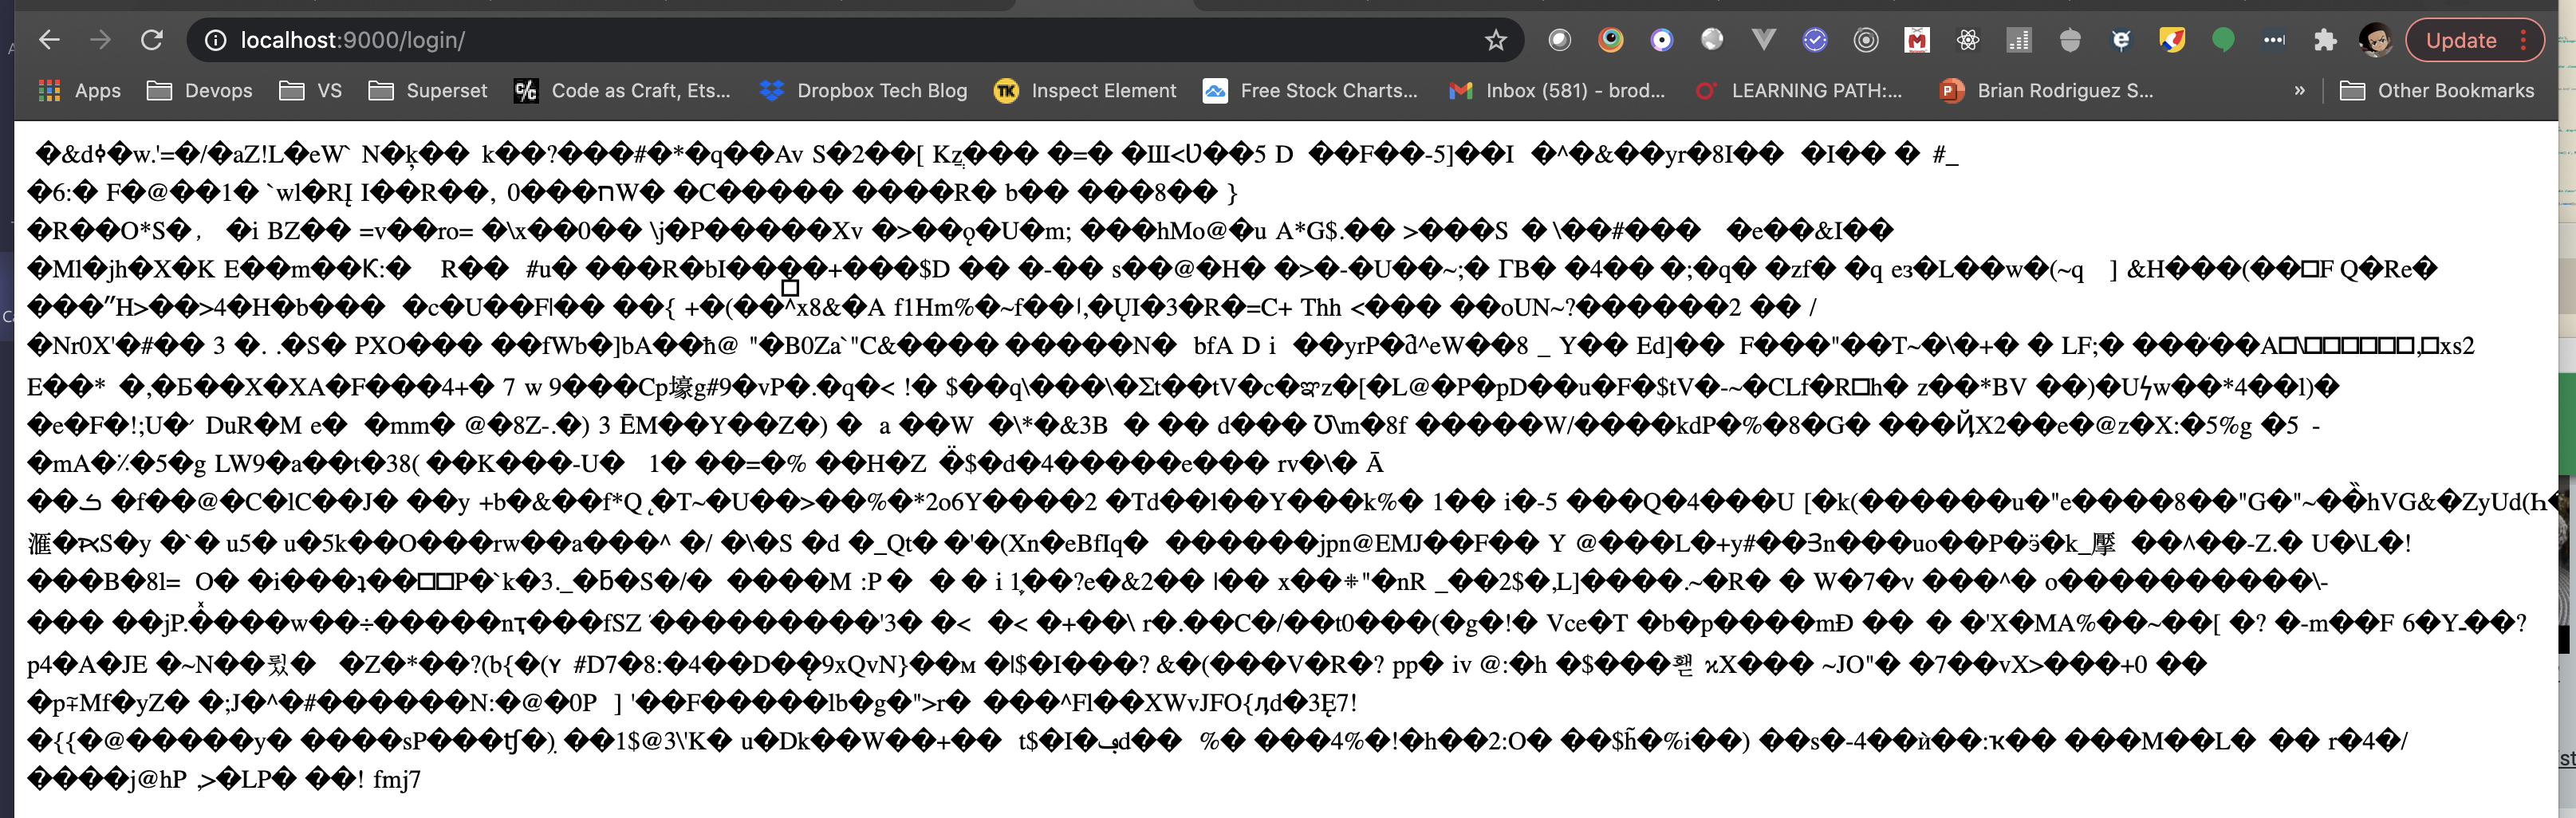This screenshot has height=818, width=2576.
Task: Open Code as Craft bookmark
Action: [x=622, y=90]
